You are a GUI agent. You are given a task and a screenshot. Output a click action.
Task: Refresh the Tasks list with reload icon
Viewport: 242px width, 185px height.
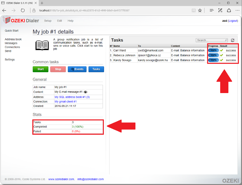(233, 40)
